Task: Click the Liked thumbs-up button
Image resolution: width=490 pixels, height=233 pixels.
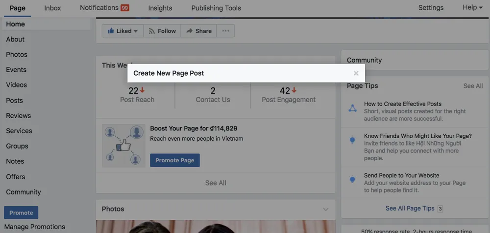Action: pyautogui.click(x=122, y=31)
